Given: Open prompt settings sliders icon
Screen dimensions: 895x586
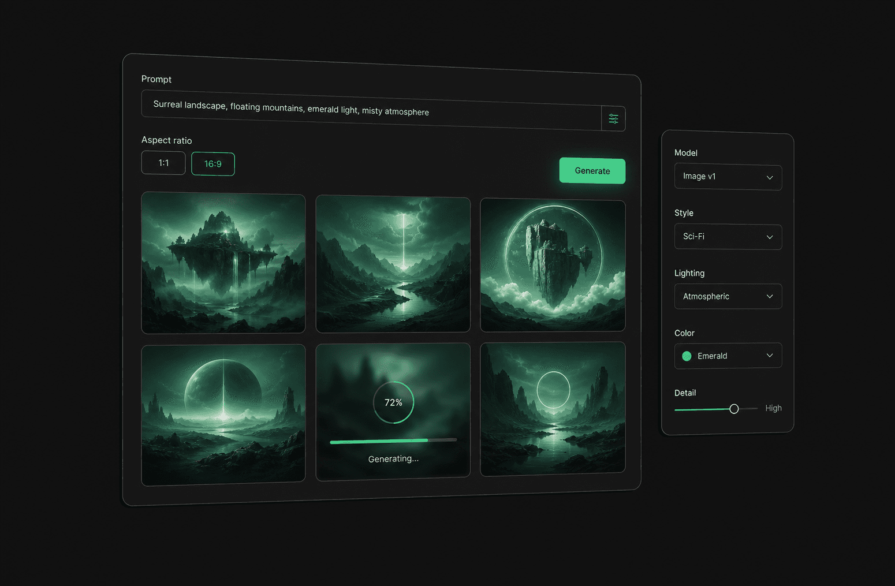Looking at the screenshot, I should point(613,118).
